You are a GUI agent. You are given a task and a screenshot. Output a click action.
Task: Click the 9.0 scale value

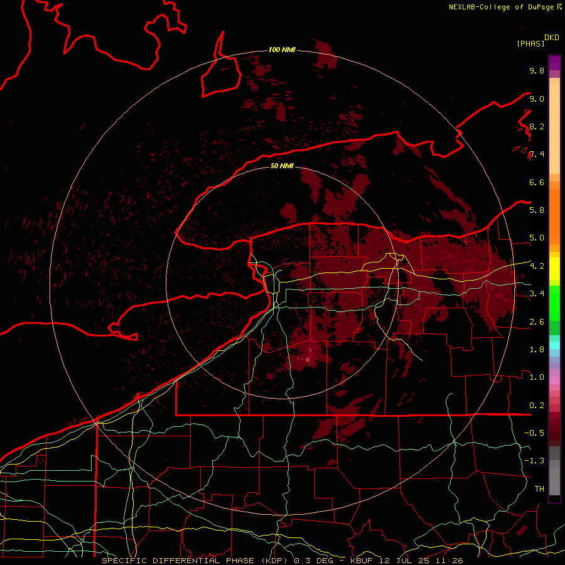pyautogui.click(x=537, y=99)
